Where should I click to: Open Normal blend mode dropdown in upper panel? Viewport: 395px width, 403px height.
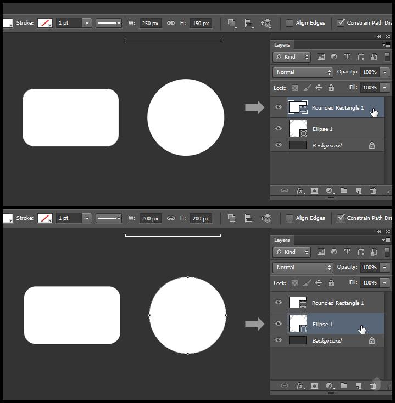303,72
